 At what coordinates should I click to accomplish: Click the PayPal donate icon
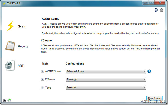click(156, 10)
